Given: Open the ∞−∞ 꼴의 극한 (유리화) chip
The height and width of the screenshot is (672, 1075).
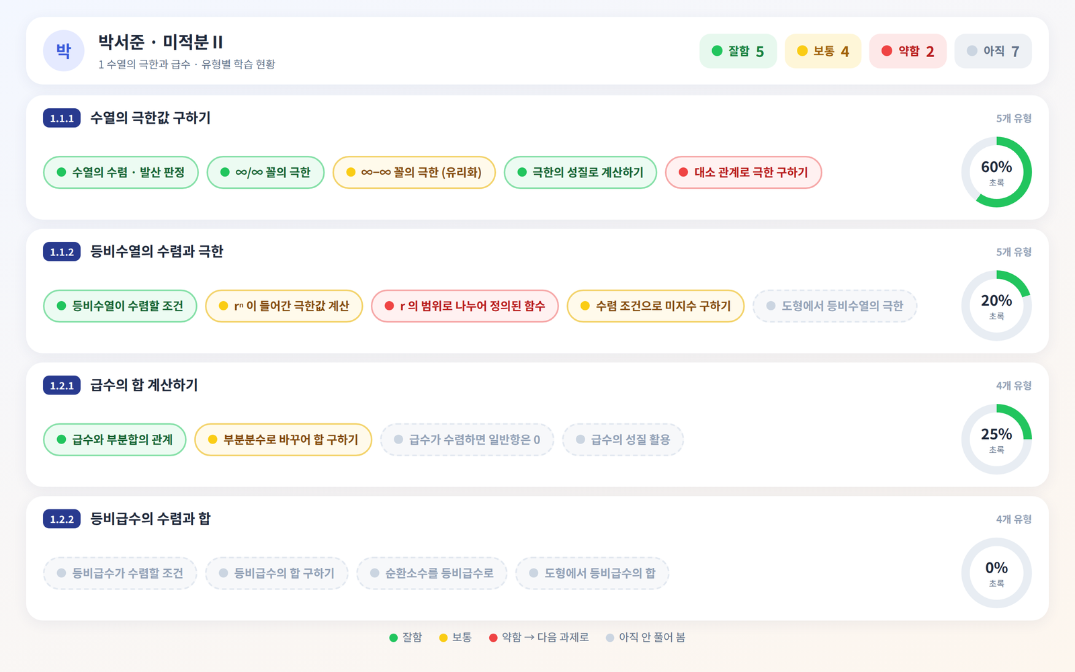Looking at the screenshot, I should [414, 172].
